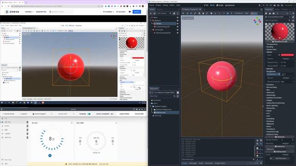
Task: Toggle visibility of the Model node
Action: tap(178, 24)
